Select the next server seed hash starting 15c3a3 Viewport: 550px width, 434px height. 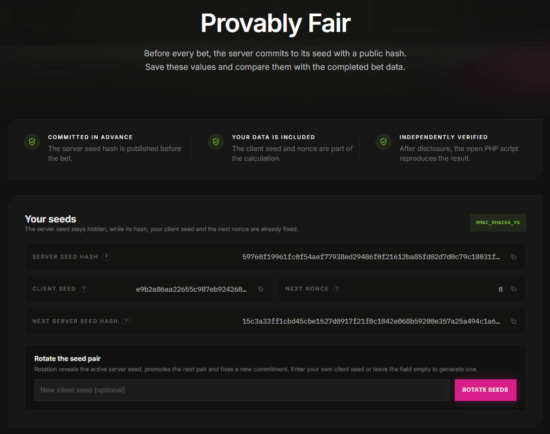371,321
